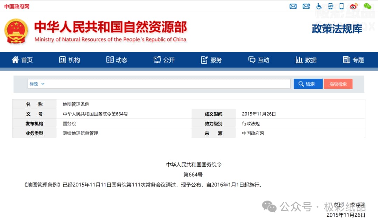The width and height of the screenshot is (378, 222).
Task: Click the paragraph beginning 《地图管理条例》已经2015年
Action: click(143, 185)
